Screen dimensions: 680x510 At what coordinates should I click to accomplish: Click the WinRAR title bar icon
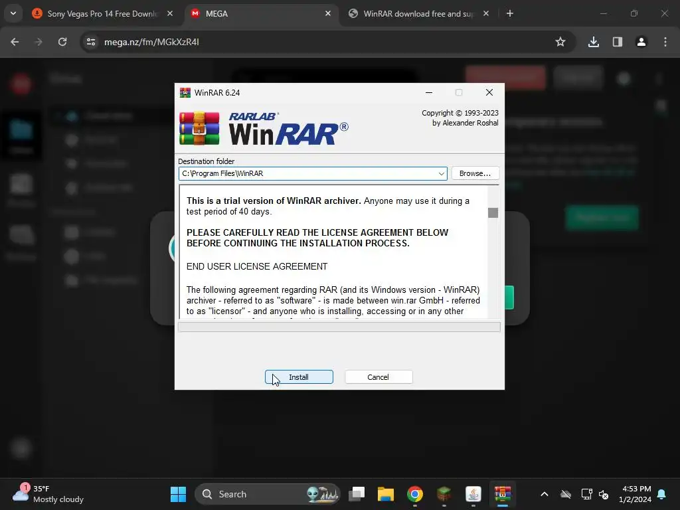pos(185,92)
